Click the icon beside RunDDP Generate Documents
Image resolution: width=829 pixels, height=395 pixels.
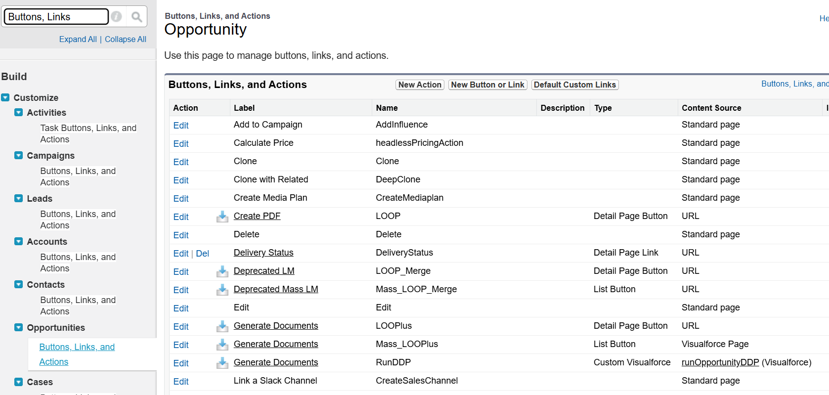(222, 363)
